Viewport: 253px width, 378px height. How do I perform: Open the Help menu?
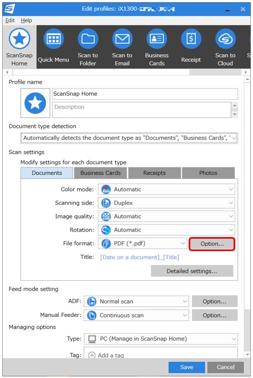(26, 21)
